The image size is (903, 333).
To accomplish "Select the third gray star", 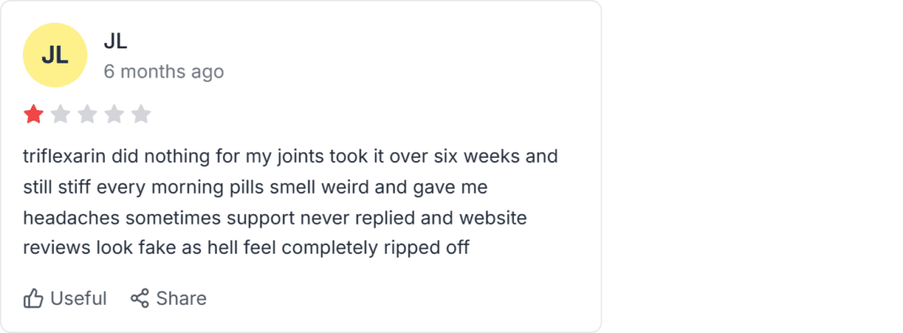I will tap(87, 115).
